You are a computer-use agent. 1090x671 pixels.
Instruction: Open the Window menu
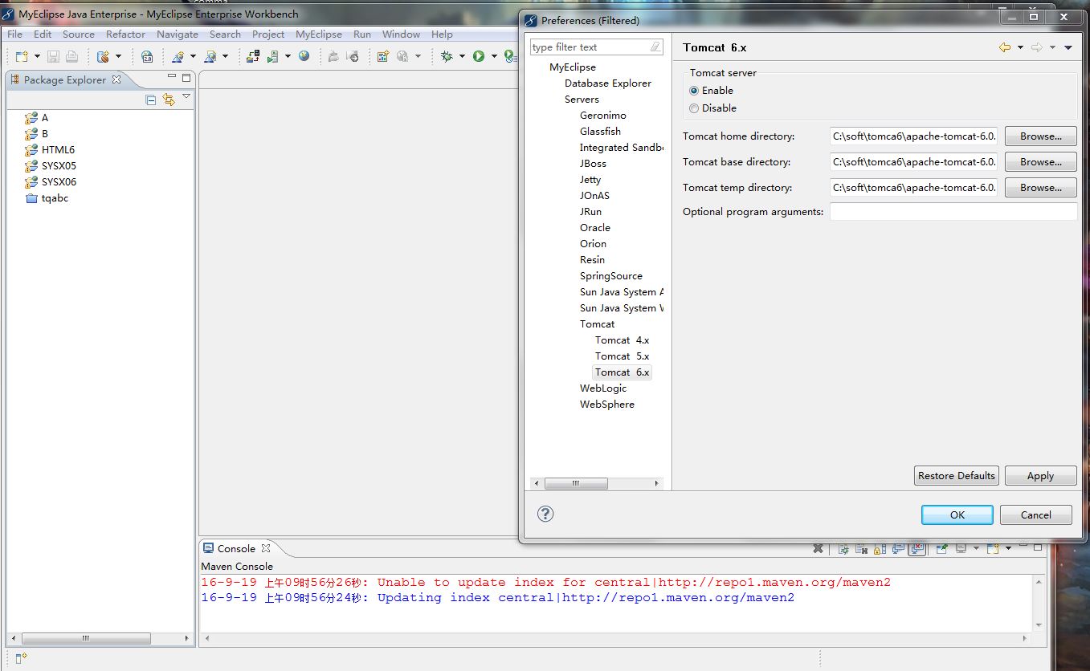(401, 34)
